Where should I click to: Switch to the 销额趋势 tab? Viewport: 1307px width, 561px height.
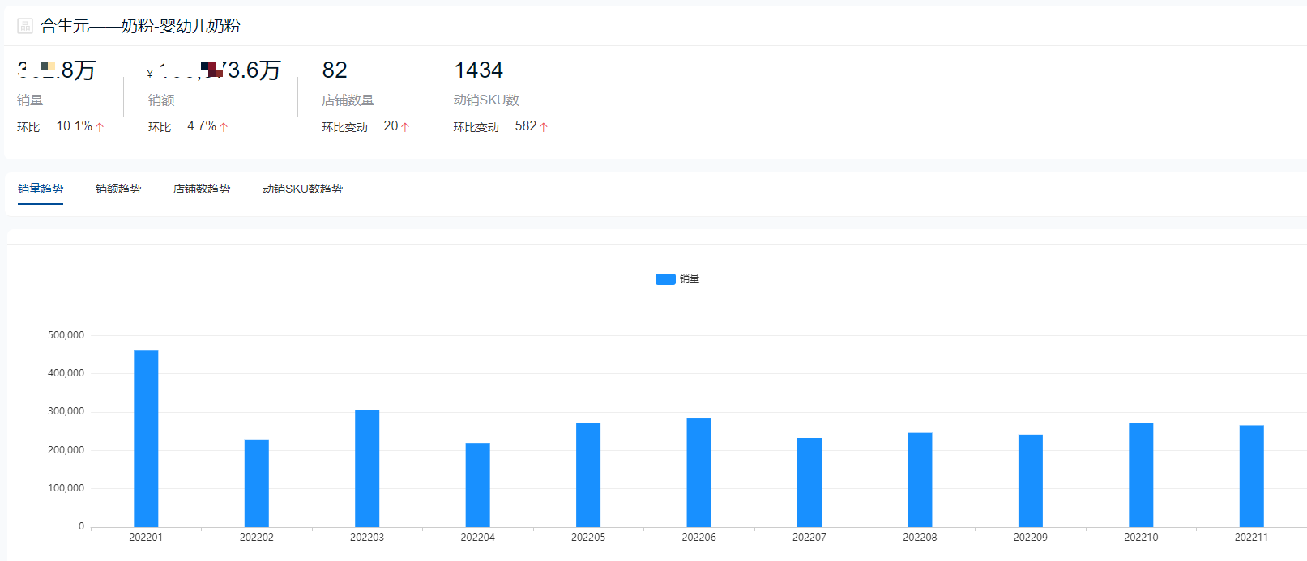pyautogui.click(x=118, y=189)
